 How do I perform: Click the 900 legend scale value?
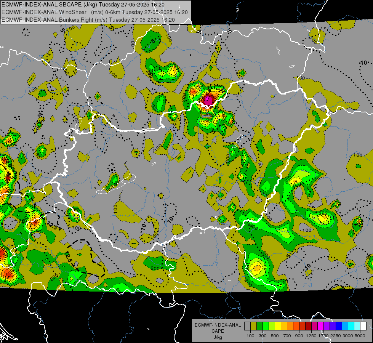[x=299, y=336]
